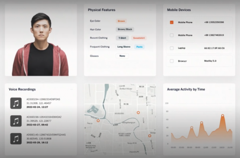Click the Dongshengcun label on map
The height and width of the screenshot is (158, 240).
point(128,123)
